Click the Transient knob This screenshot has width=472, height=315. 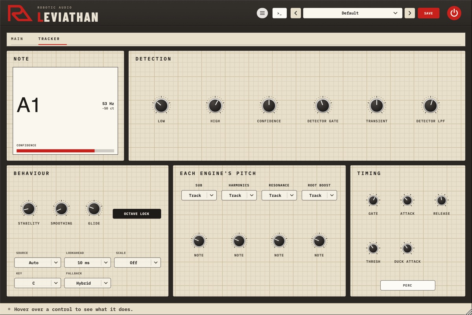(x=377, y=106)
